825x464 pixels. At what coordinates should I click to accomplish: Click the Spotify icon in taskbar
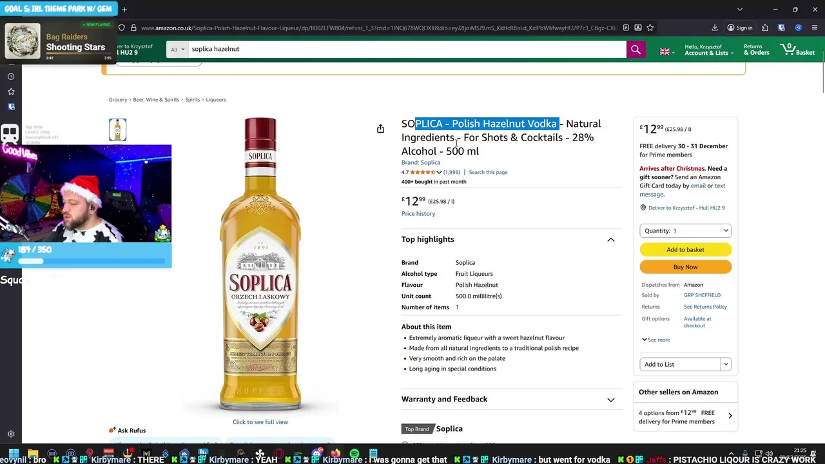pyautogui.click(x=354, y=454)
